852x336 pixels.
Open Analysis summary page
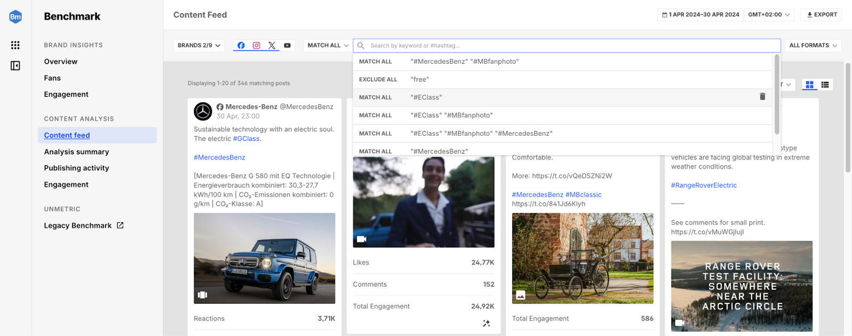coord(77,152)
